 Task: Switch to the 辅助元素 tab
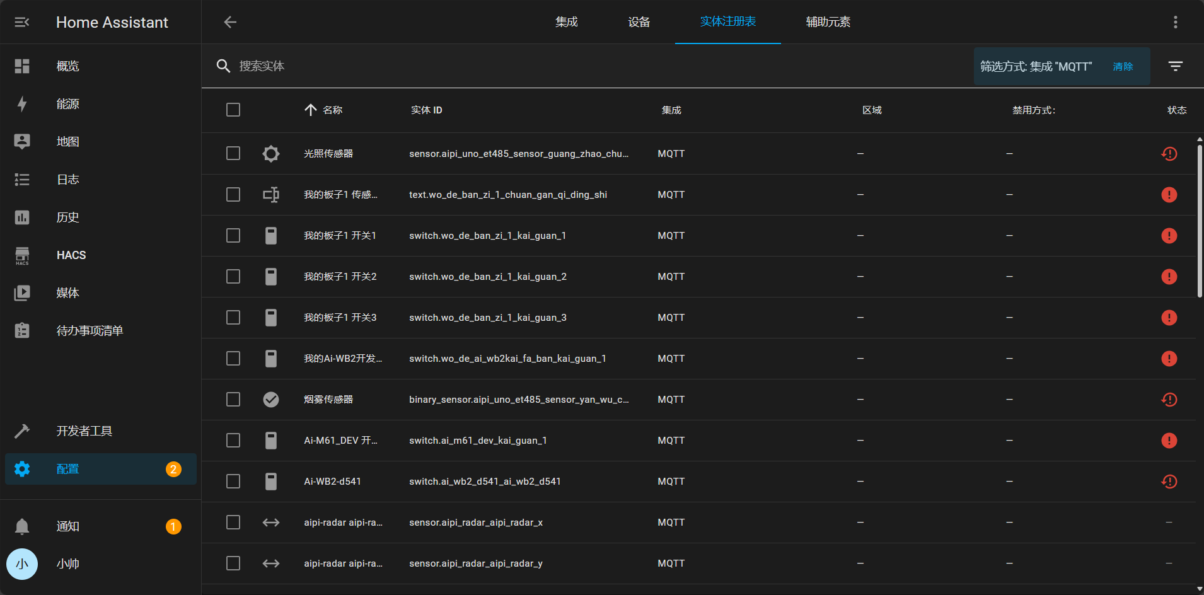tap(828, 22)
